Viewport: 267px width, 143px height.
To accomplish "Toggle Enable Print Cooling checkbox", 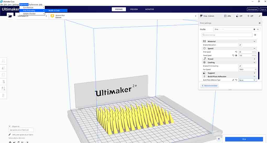I will pos(240,66).
